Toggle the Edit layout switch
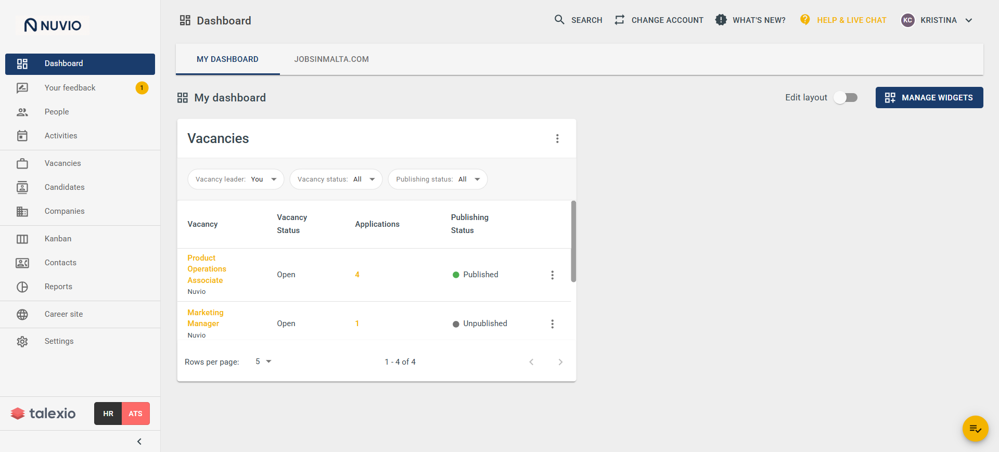The image size is (999, 452). 846,98
